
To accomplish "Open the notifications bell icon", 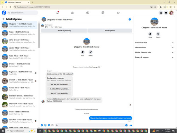I will (166, 13).
